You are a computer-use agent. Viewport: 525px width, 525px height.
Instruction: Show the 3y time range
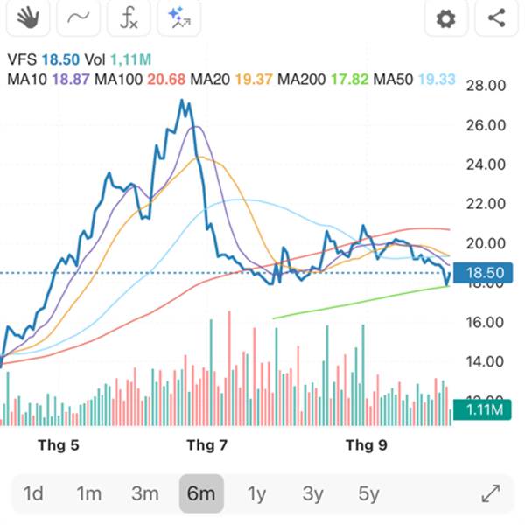pos(312,493)
